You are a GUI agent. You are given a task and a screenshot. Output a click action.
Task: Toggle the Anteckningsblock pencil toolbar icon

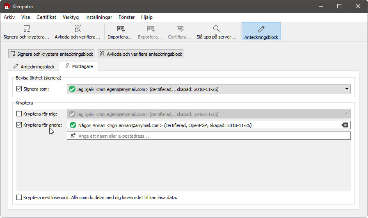point(261,29)
